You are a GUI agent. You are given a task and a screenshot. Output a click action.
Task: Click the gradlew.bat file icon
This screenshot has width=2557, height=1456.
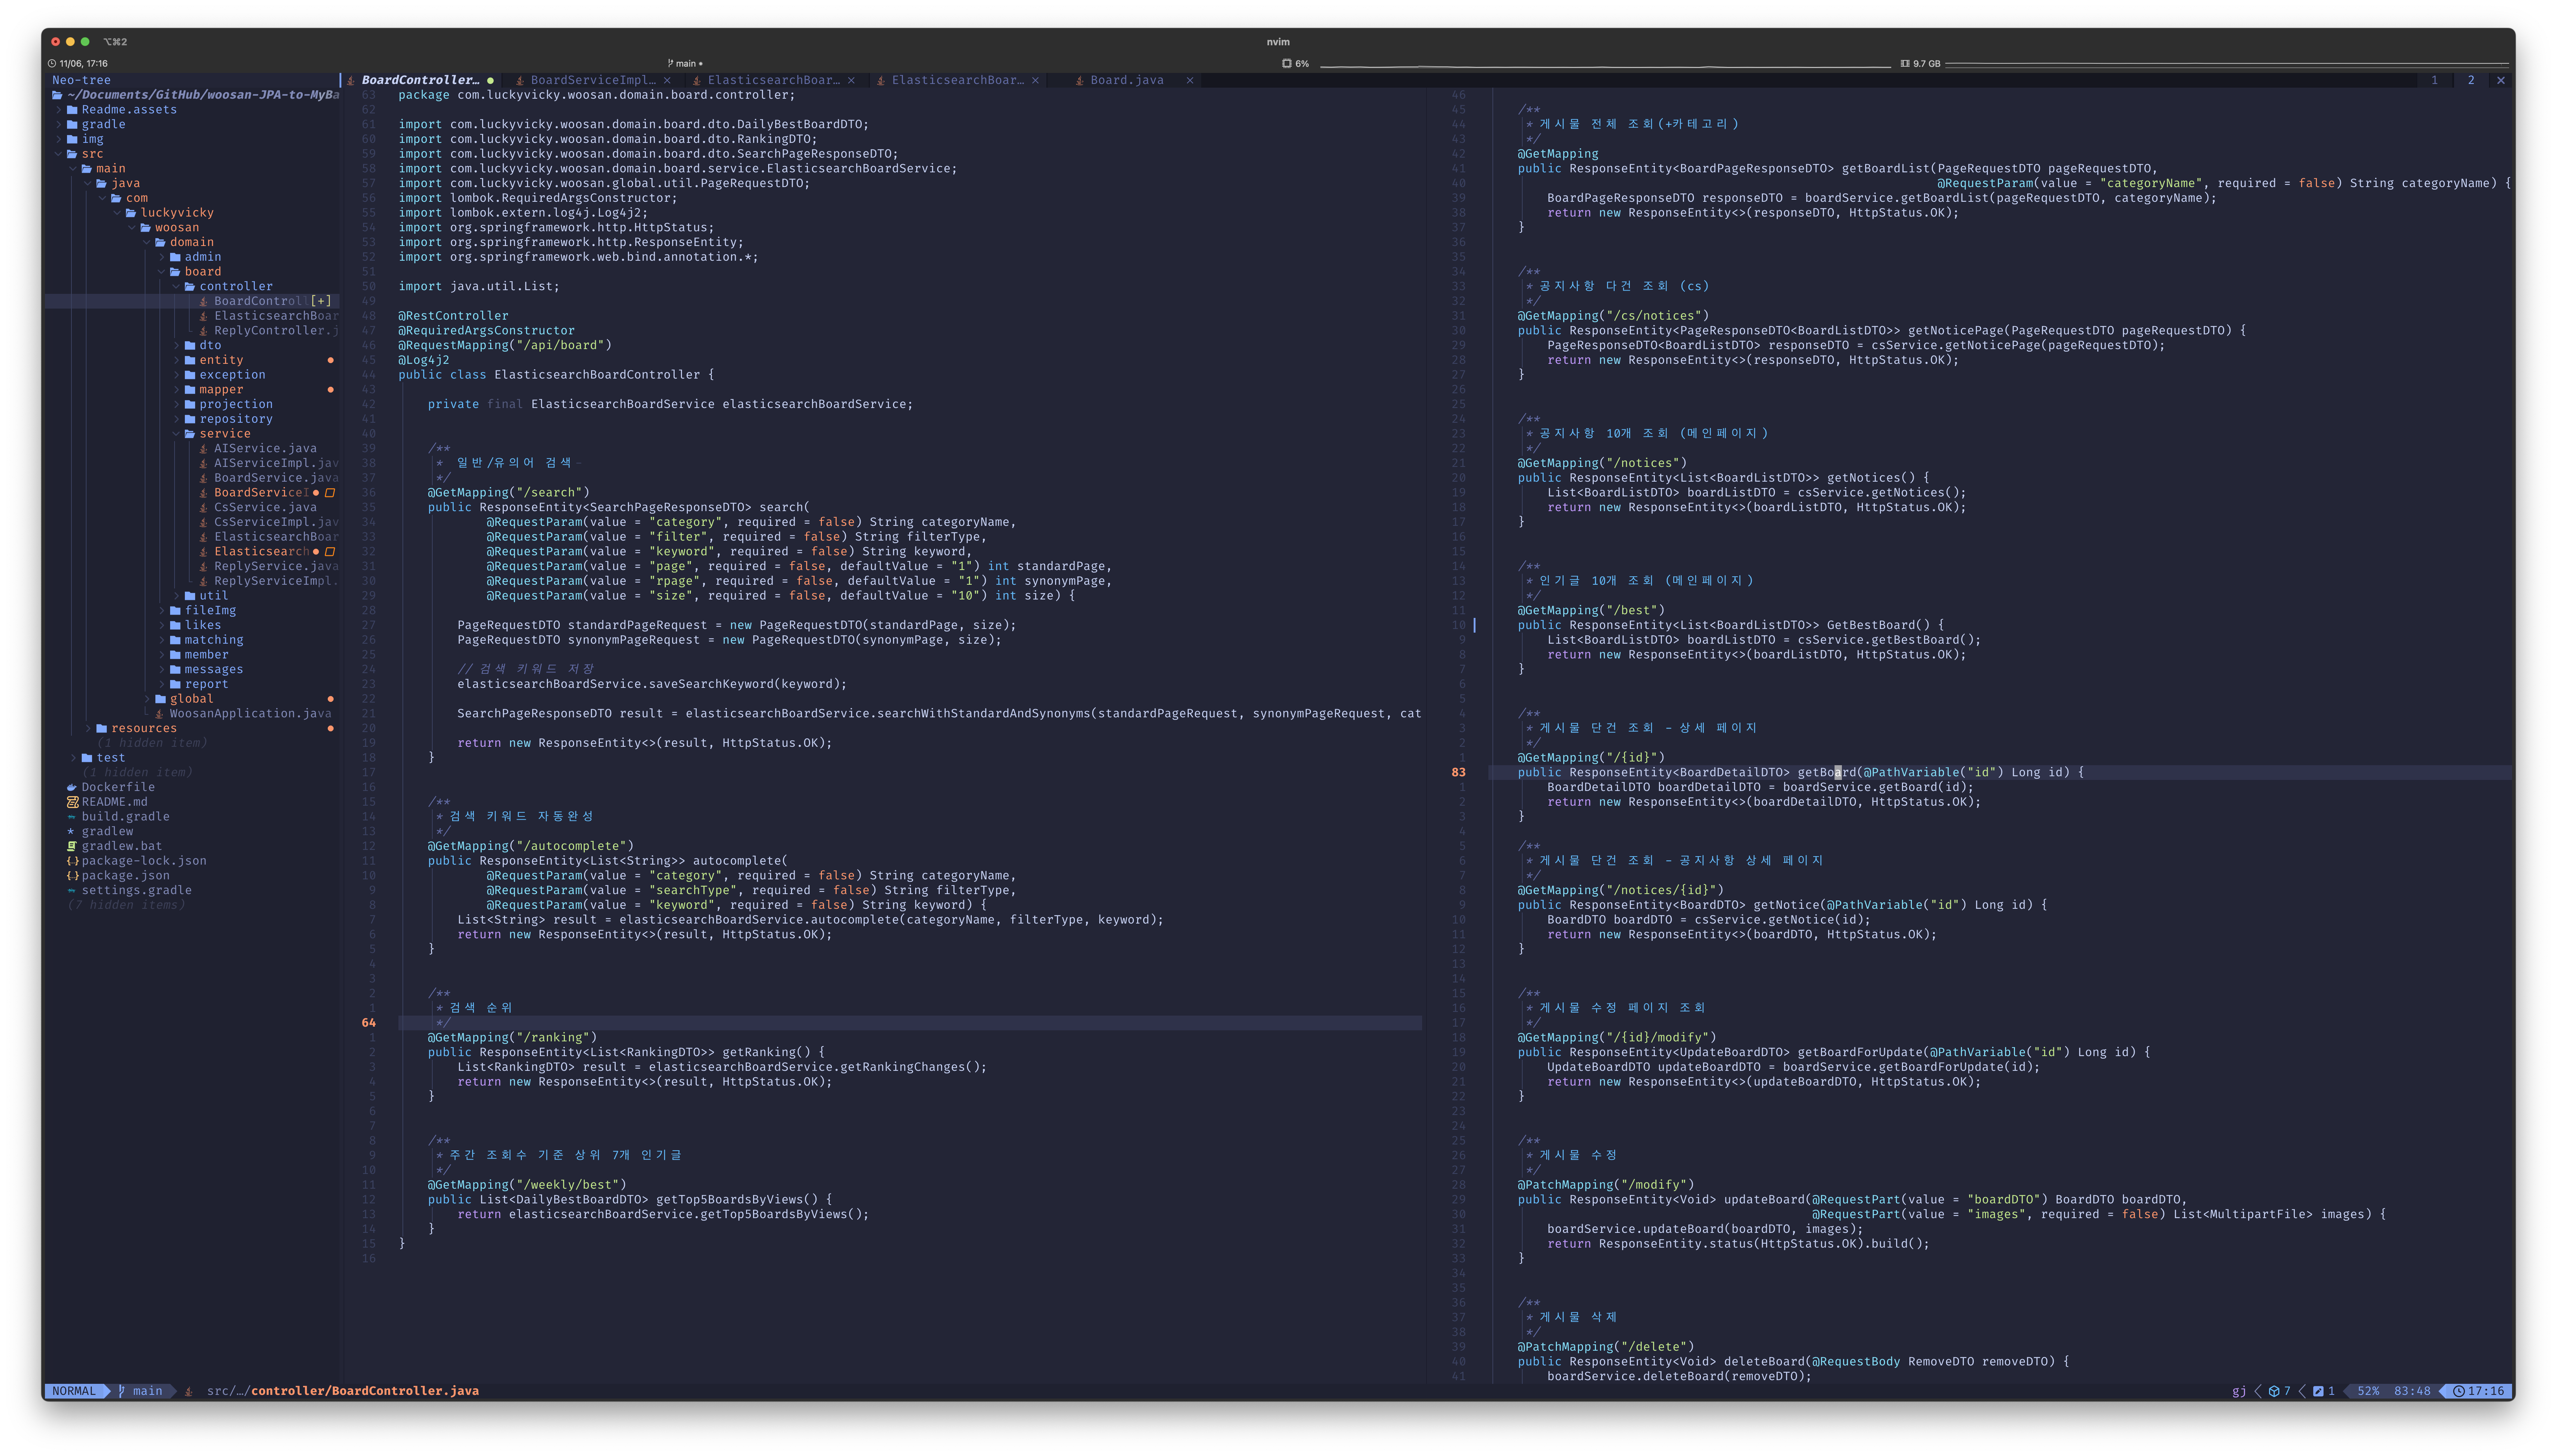click(72, 846)
